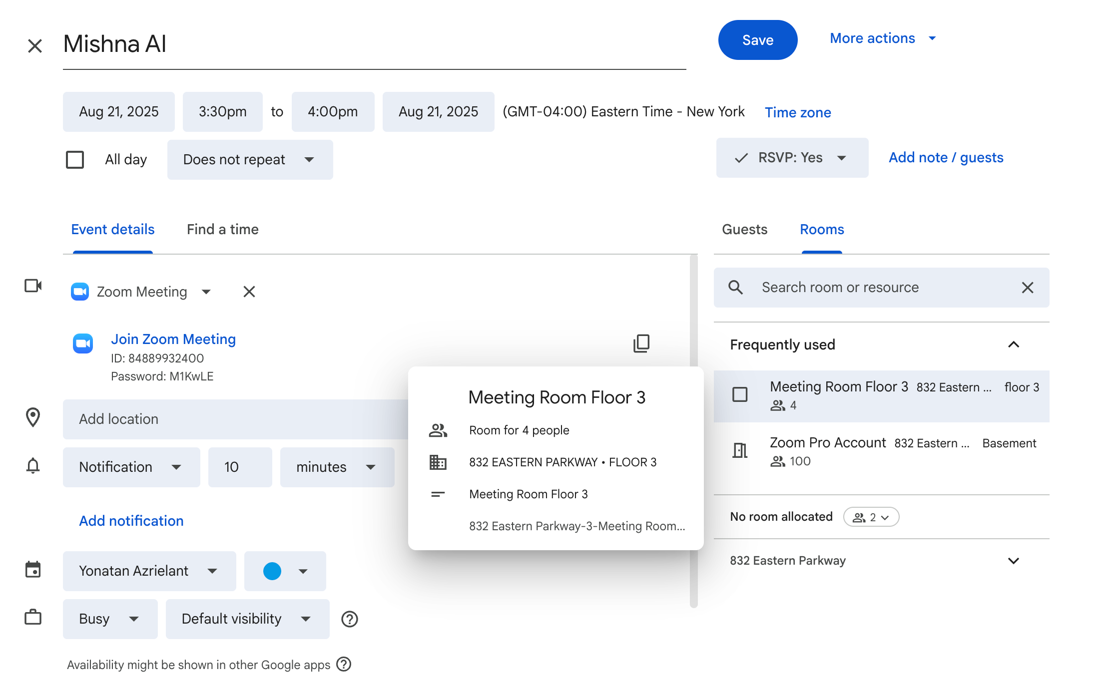Click Add note / guests

(946, 158)
